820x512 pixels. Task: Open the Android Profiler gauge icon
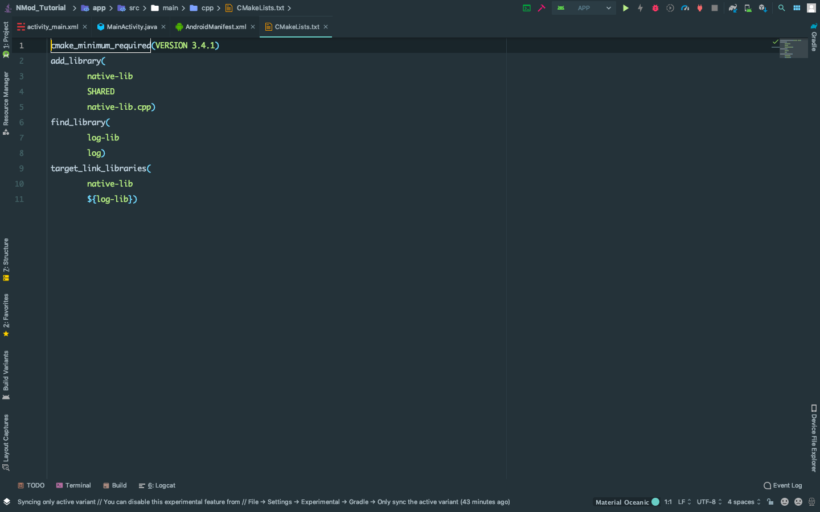point(684,8)
